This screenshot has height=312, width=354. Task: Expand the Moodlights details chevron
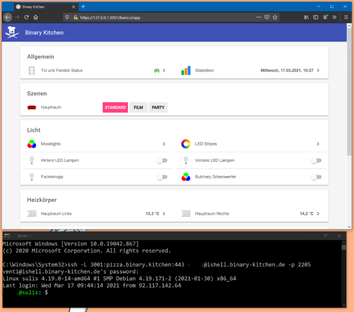pyautogui.click(x=163, y=143)
